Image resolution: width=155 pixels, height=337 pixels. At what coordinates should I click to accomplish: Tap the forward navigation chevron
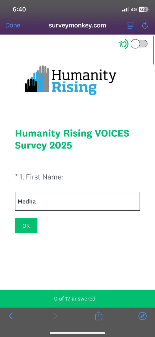55,316
